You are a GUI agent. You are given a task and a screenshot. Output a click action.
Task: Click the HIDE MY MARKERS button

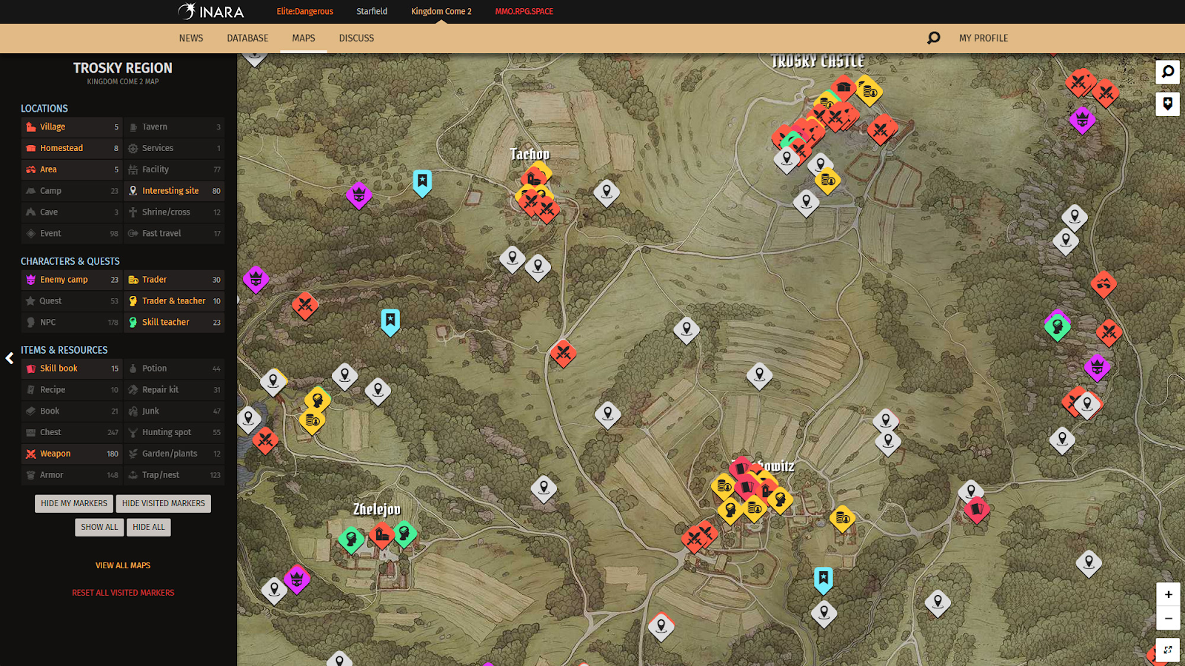point(74,504)
